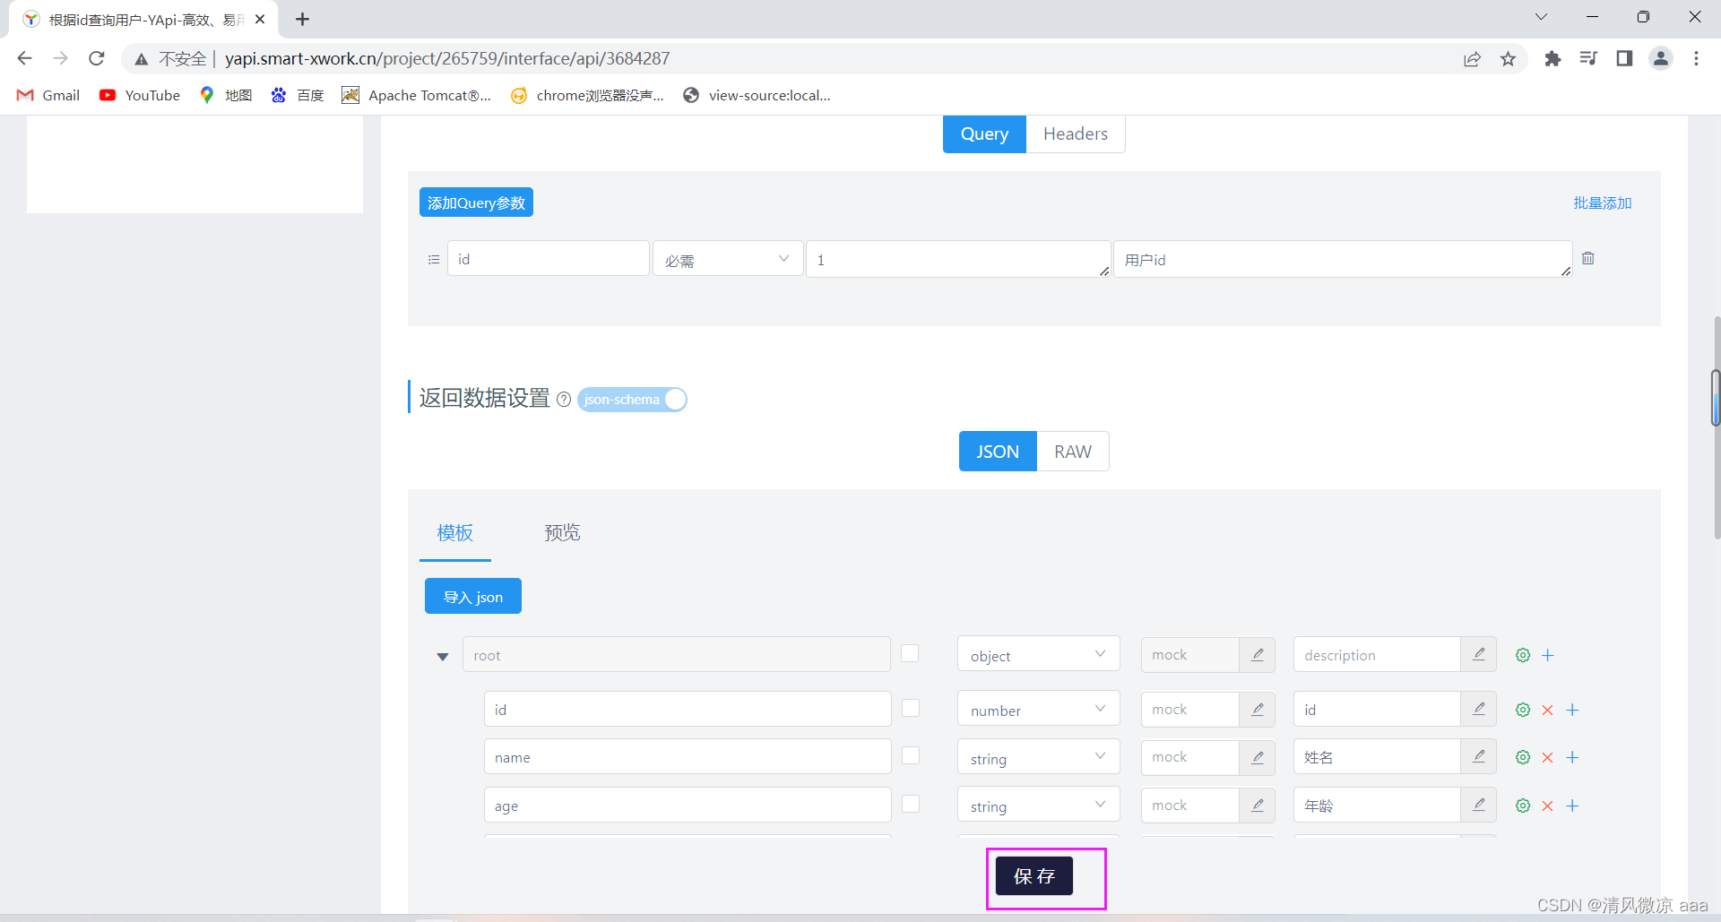
Task: Delete the id query parameter row
Action: click(1587, 258)
